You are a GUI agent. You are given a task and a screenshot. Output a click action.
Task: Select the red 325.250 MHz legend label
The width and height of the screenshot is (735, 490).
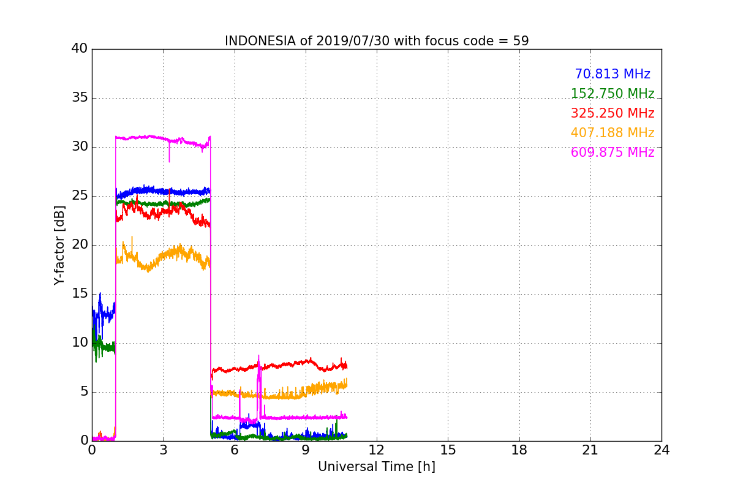click(612, 113)
